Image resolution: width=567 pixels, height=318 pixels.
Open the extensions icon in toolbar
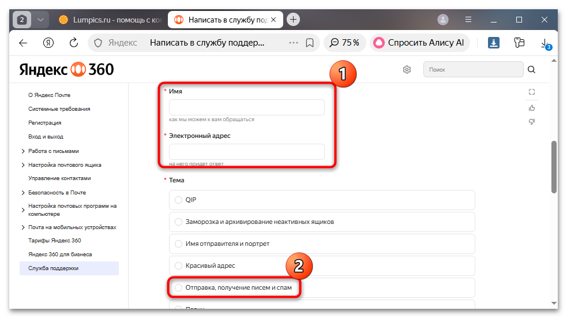click(519, 43)
